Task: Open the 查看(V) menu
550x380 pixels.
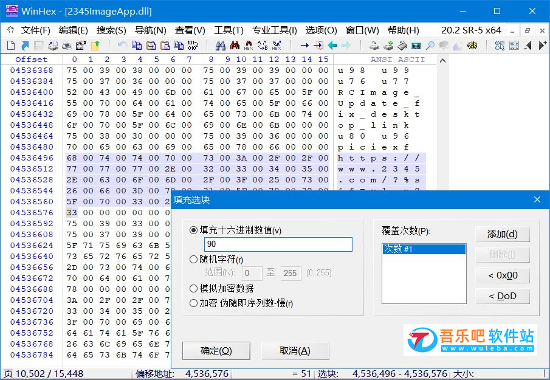Action: [190, 30]
